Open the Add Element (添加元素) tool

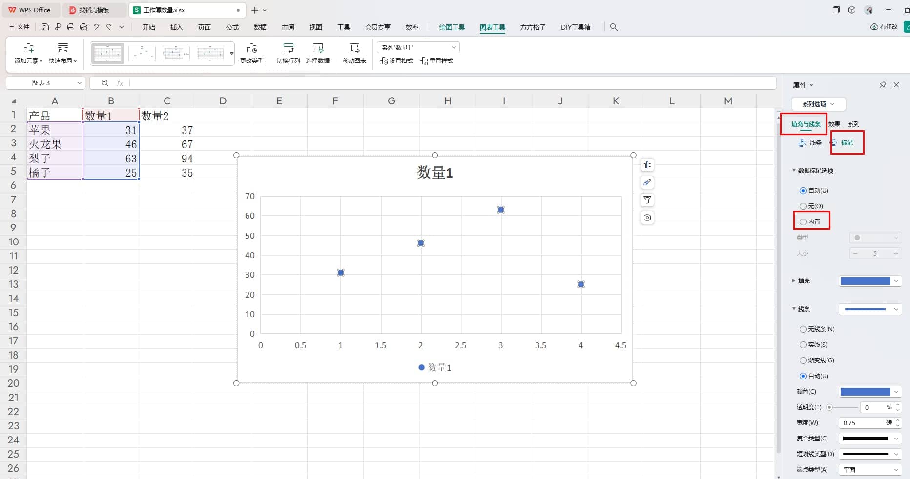pyautogui.click(x=28, y=54)
